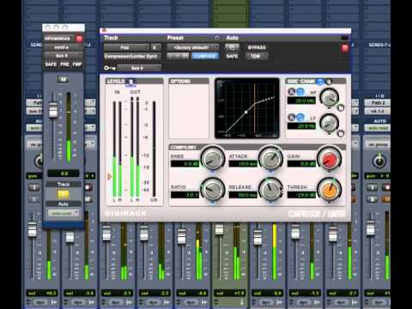
Task: Select the LF filter shape button on left
Action: click(x=292, y=118)
